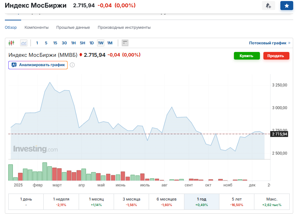Click the 3 250,00 axis value

280,85
